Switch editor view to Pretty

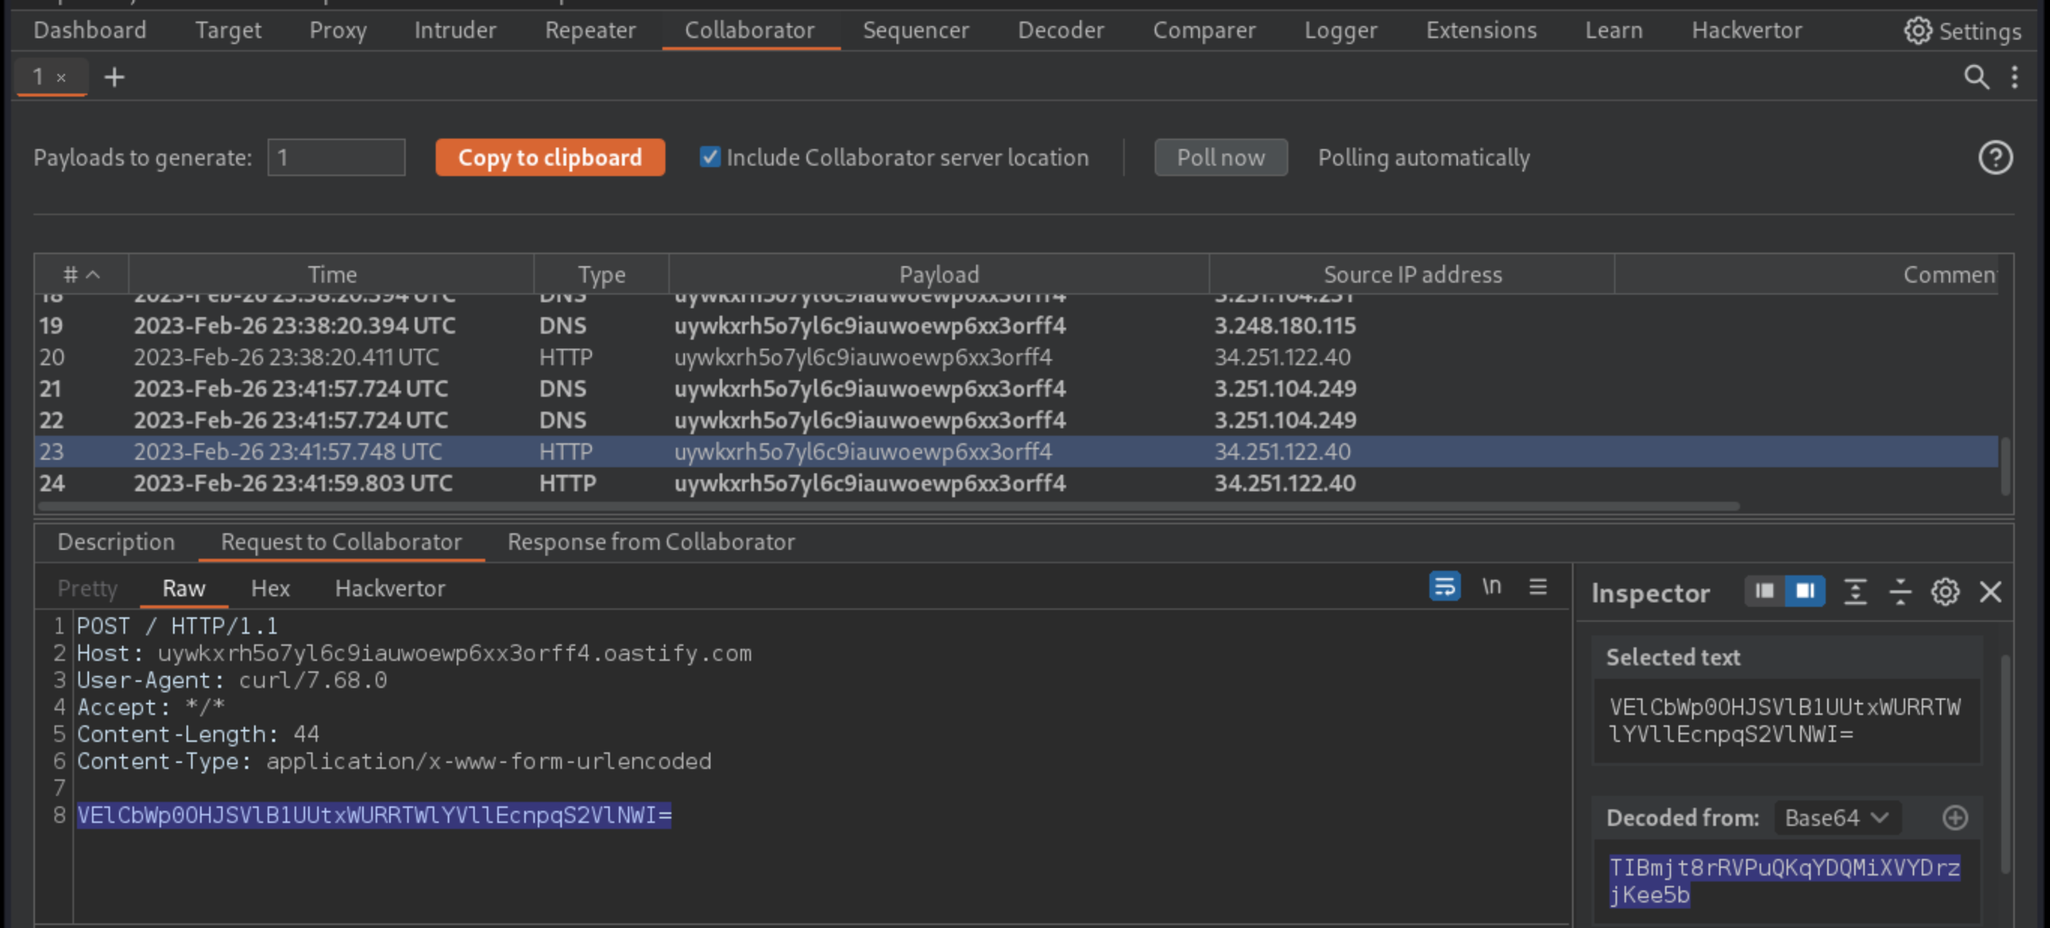[88, 588]
